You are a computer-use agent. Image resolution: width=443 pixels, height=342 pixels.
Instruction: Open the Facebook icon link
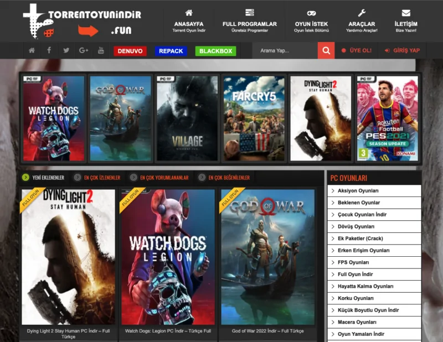49,50
